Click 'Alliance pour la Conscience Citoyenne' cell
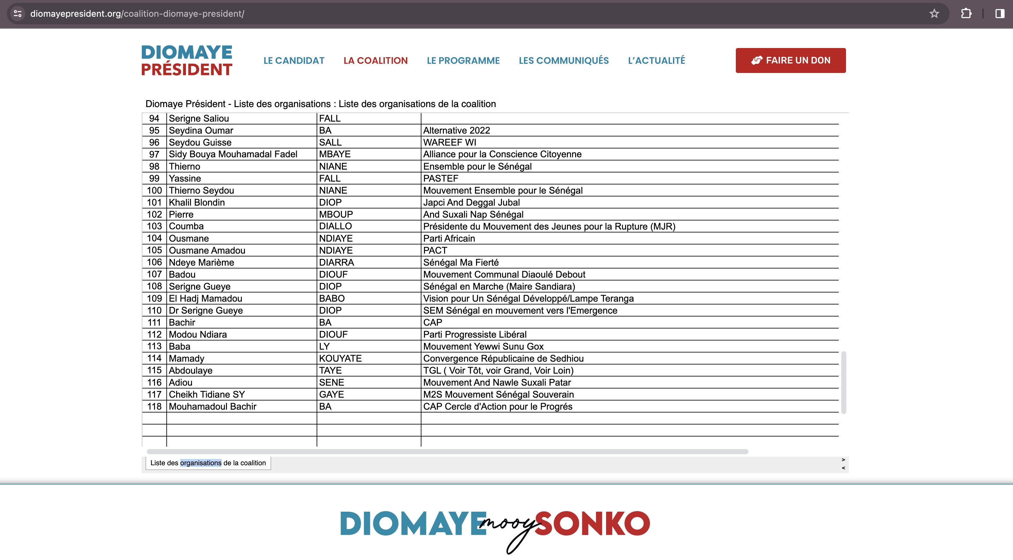The width and height of the screenshot is (1013, 560). tap(629, 154)
